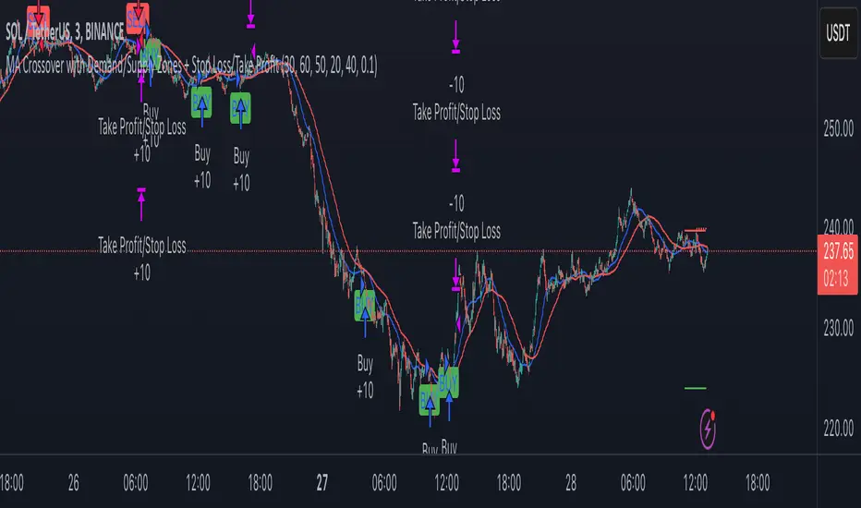Viewport: 861px width, 508px height.
Task: Click the lowest green BUY marker near 220
Action: pyautogui.click(x=430, y=400)
